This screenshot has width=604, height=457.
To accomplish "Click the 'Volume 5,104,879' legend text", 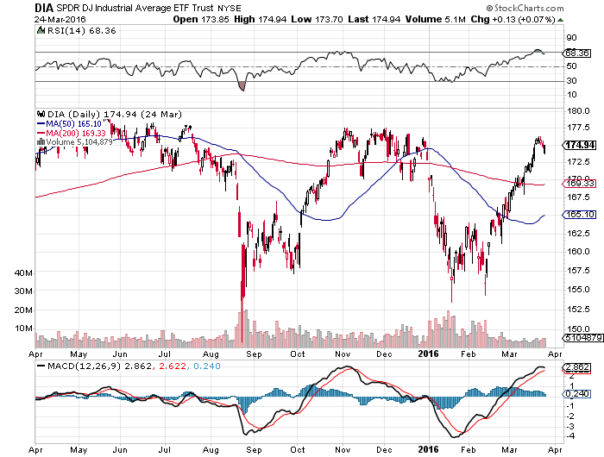I will pos(79,142).
